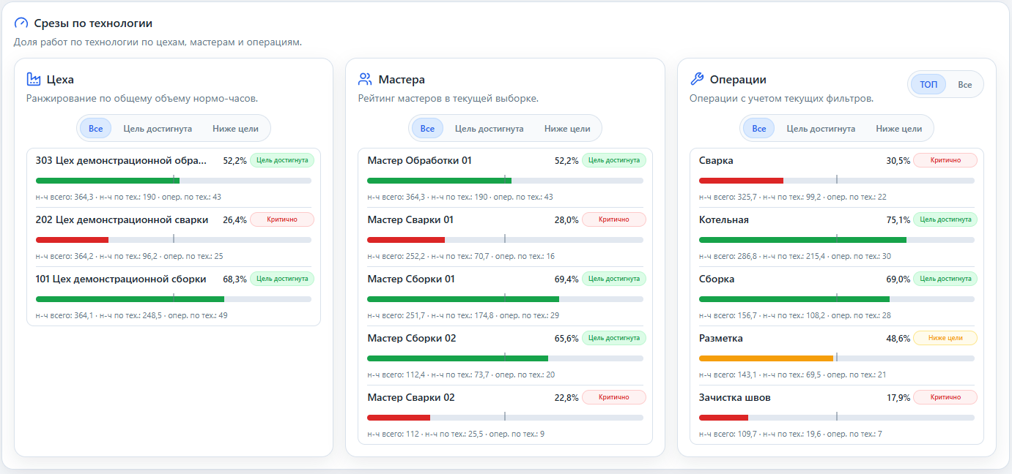Filter Операции list by Ниже цели
1012x474 pixels.
[x=898, y=129]
